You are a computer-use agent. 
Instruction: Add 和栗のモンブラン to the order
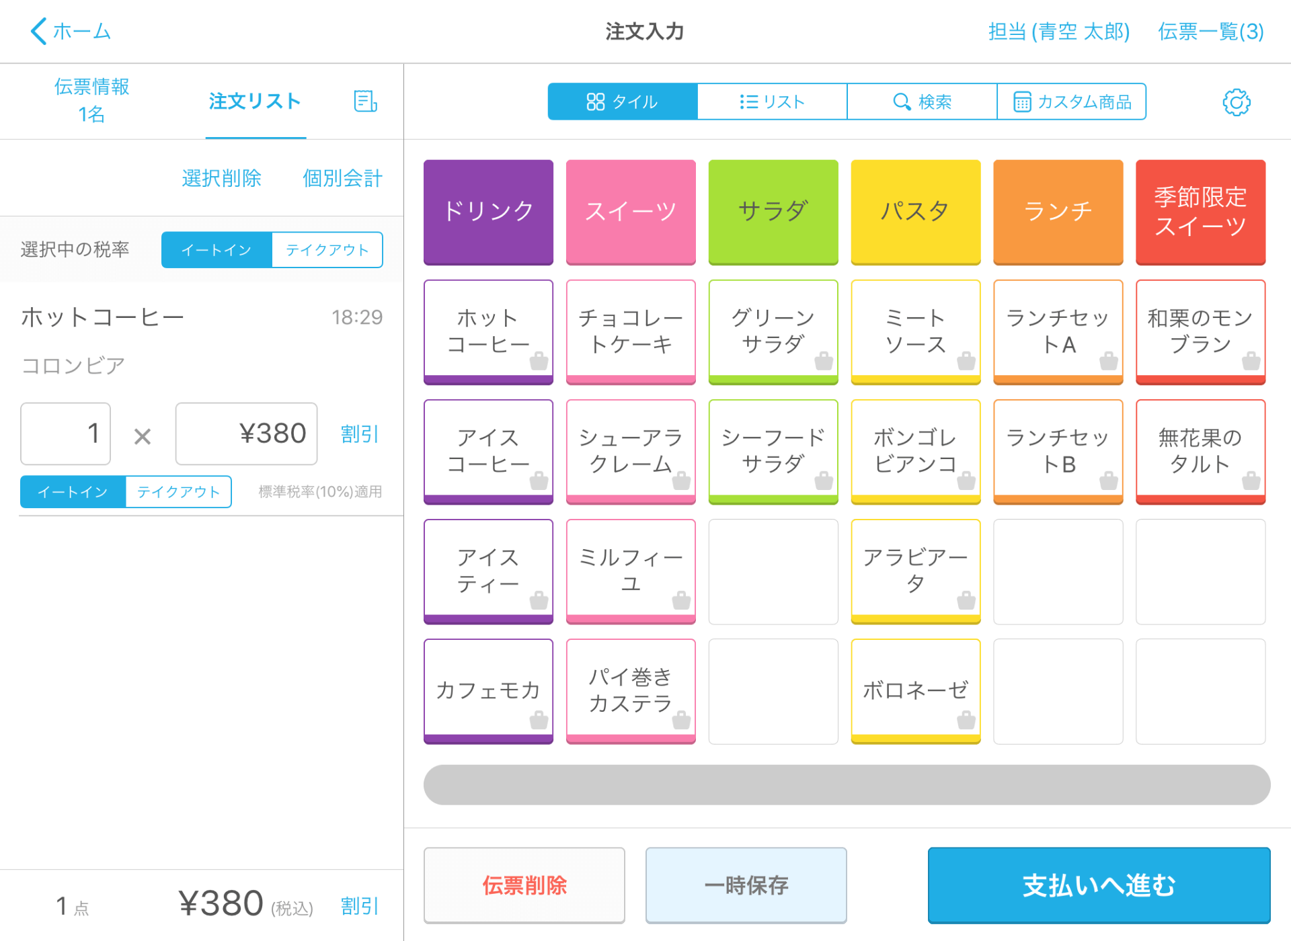click(x=1201, y=332)
